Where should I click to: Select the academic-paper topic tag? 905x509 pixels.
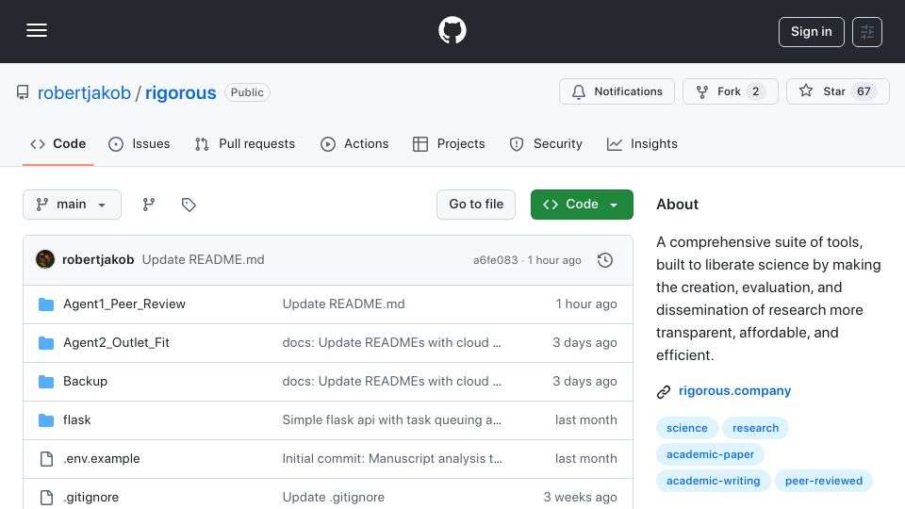710,454
